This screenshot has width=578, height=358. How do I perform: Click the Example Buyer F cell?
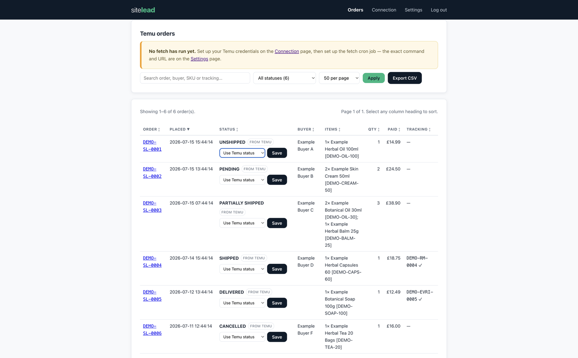point(306,330)
